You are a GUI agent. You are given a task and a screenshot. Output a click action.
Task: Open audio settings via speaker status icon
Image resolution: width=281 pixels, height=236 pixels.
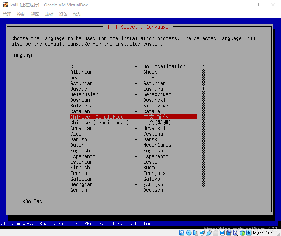pyautogui.click(x=195, y=232)
